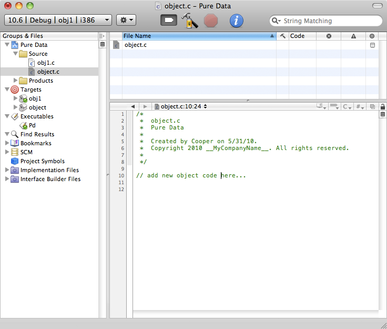The height and width of the screenshot is (329, 387).
Task: Click the Code column header
Action: 302,36
